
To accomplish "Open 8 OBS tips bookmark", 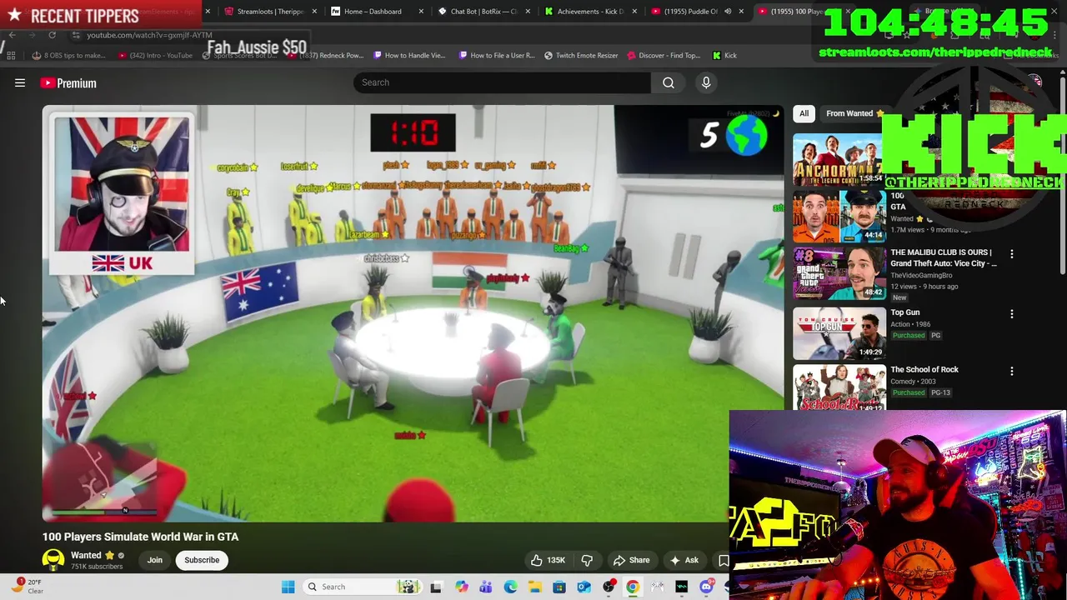I will point(69,55).
